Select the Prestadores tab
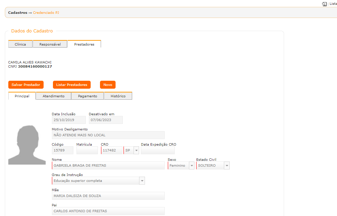The height and width of the screenshot is (216, 337). click(84, 44)
